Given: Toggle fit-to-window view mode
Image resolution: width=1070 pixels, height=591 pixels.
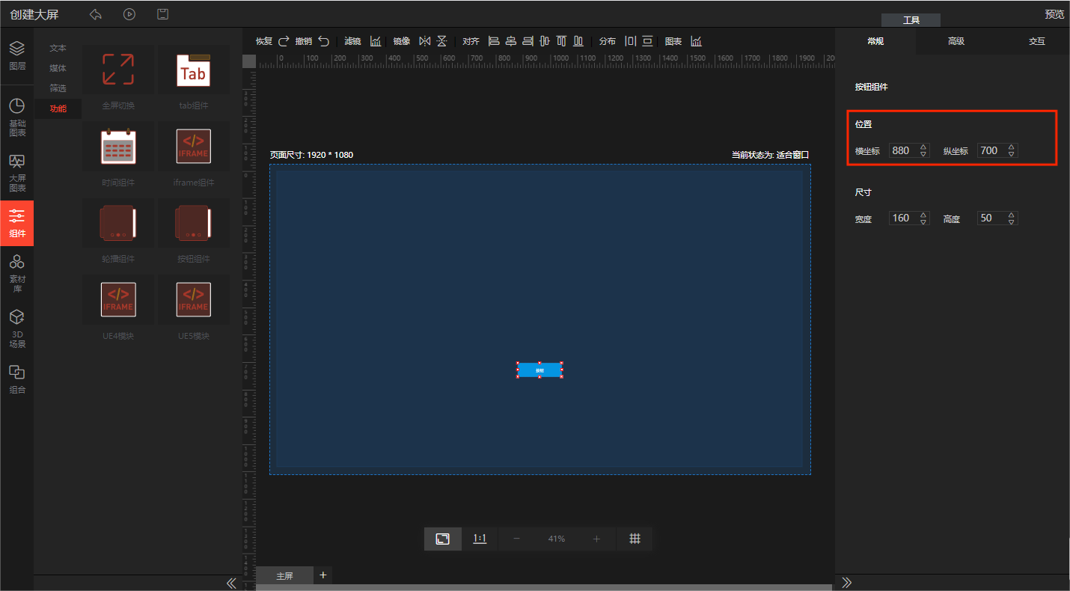Looking at the screenshot, I should [443, 539].
